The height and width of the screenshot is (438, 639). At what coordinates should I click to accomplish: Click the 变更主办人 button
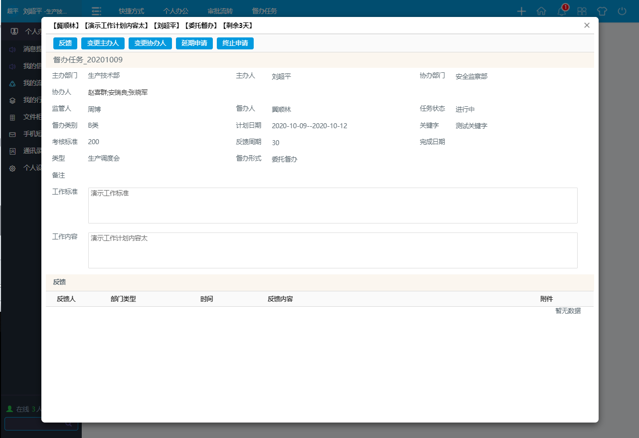(103, 43)
